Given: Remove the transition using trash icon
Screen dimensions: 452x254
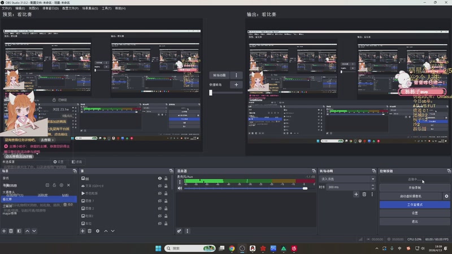Looking at the screenshot, I should (364, 194).
